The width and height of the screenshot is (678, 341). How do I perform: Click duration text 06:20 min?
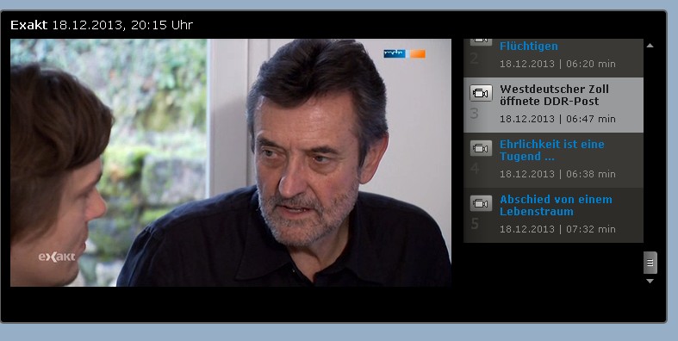click(591, 64)
